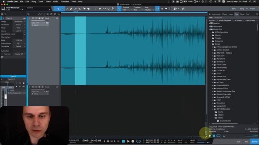Open the Loops tab in browser

pos(231,14)
